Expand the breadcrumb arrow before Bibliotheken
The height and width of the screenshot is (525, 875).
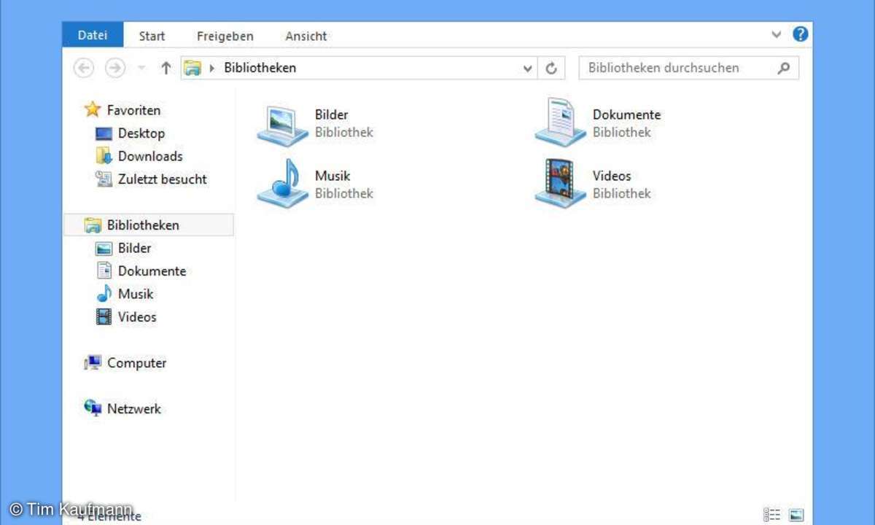coord(212,68)
